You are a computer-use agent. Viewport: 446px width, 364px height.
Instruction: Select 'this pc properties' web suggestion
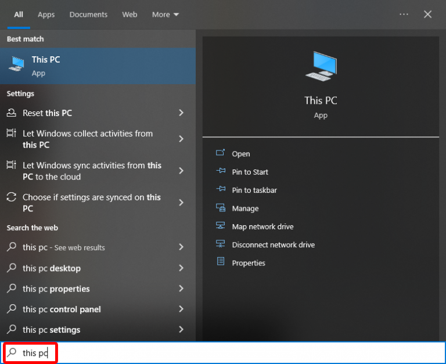click(x=98, y=289)
